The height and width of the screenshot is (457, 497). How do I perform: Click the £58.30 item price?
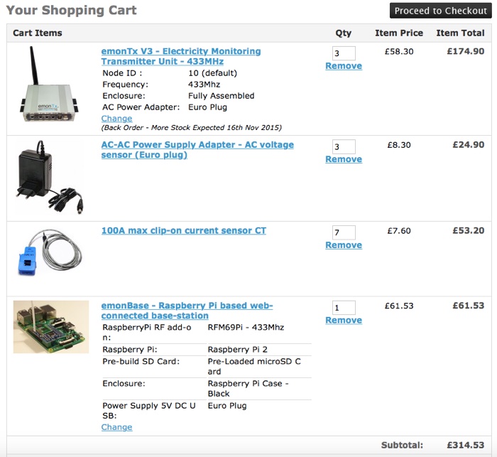[399, 51]
